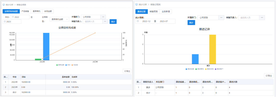Screen dimensions: 276x97
Task: Open department picker in right panel 所属部门
Action: point(221,17)
